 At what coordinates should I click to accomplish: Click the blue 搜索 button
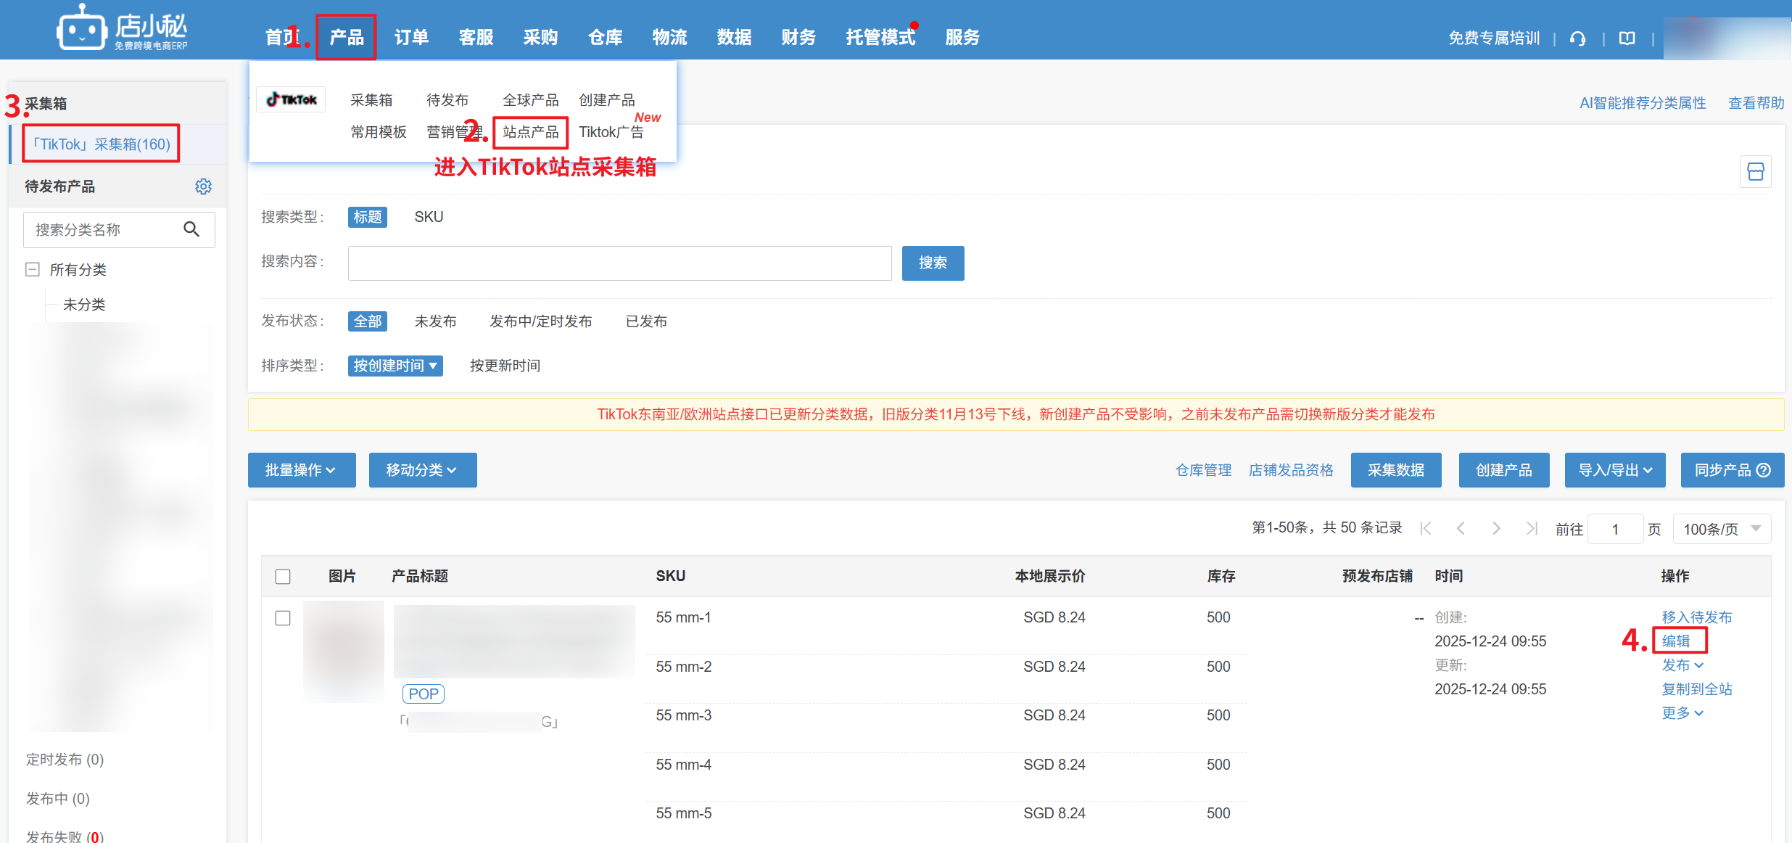[932, 263]
